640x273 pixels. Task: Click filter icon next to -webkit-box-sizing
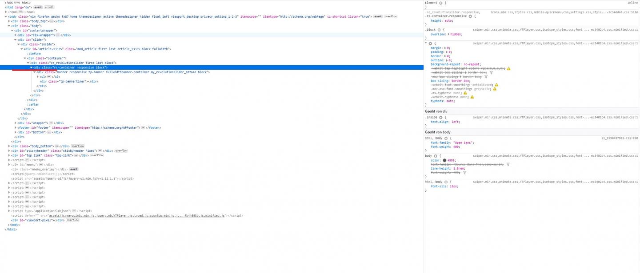click(x=492, y=72)
